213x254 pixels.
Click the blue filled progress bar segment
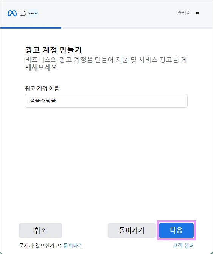pyautogui.click(x=31, y=28)
